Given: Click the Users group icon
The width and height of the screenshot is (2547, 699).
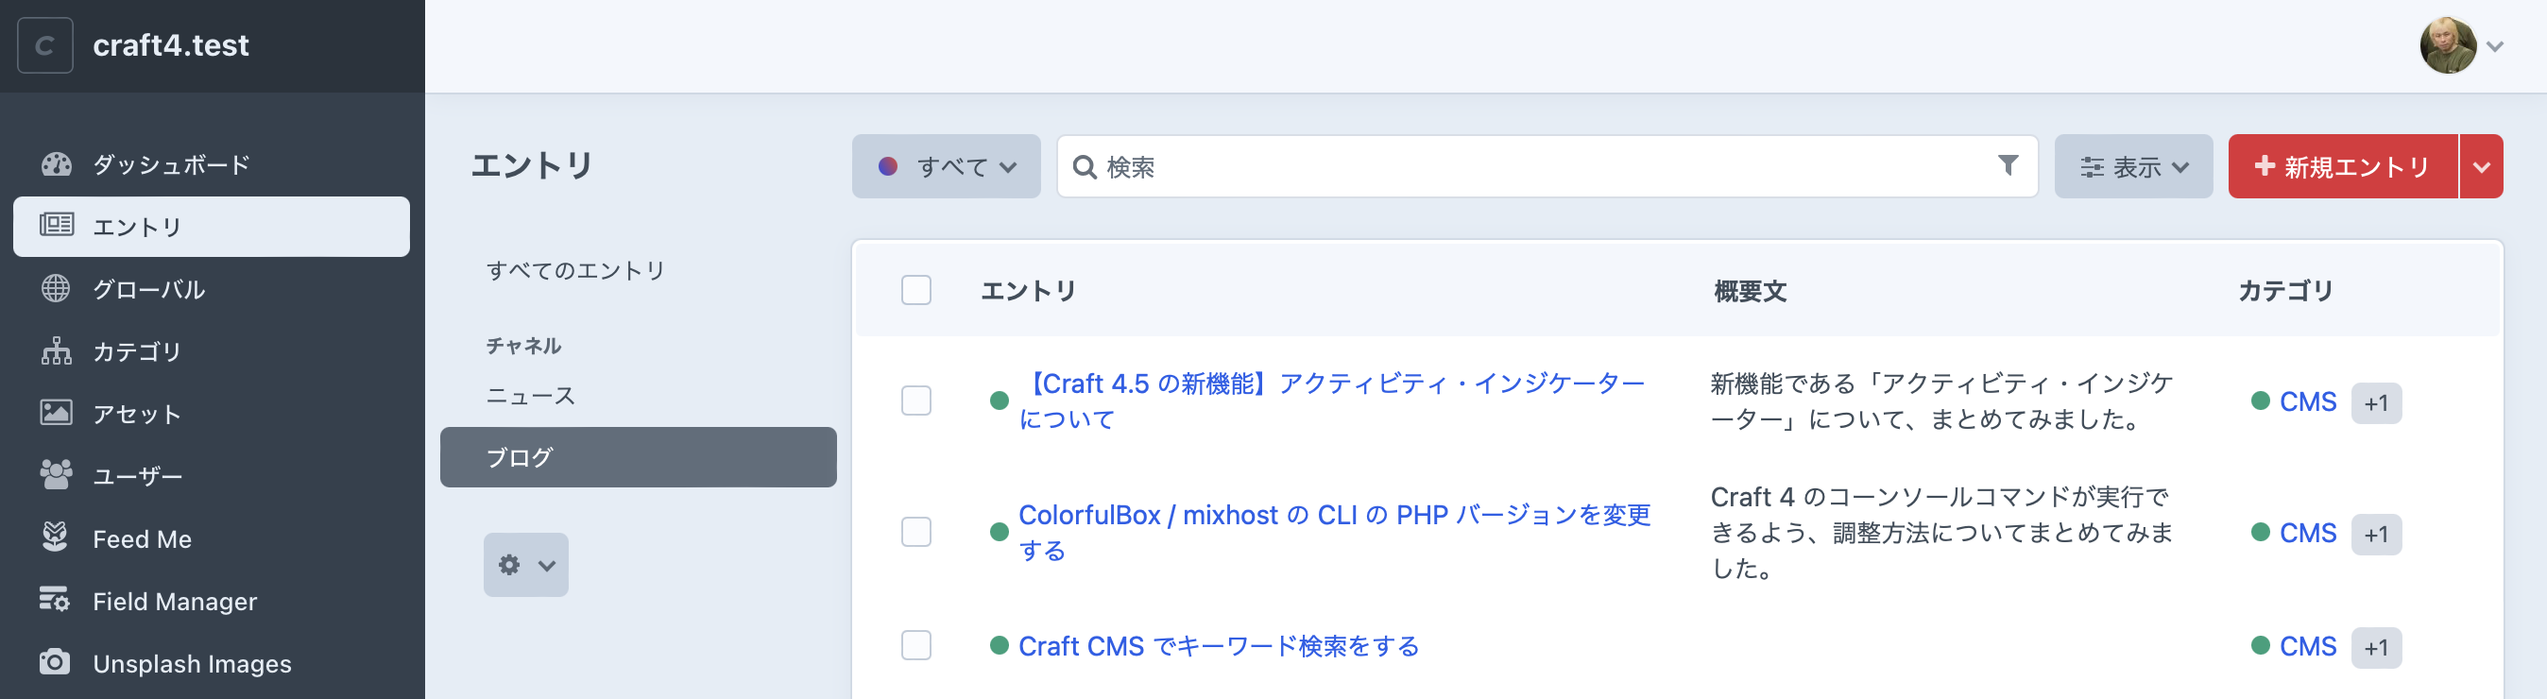Looking at the screenshot, I should pos(56,475).
